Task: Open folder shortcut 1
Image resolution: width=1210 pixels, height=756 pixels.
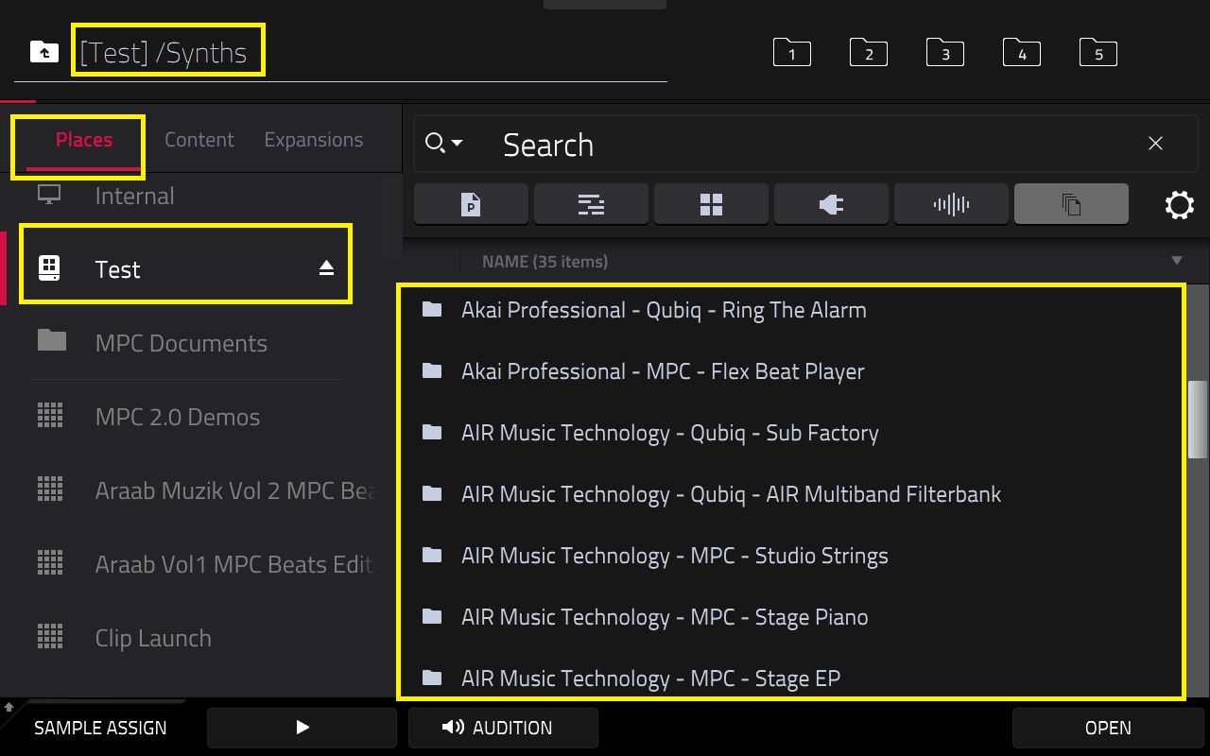Action: [792, 53]
